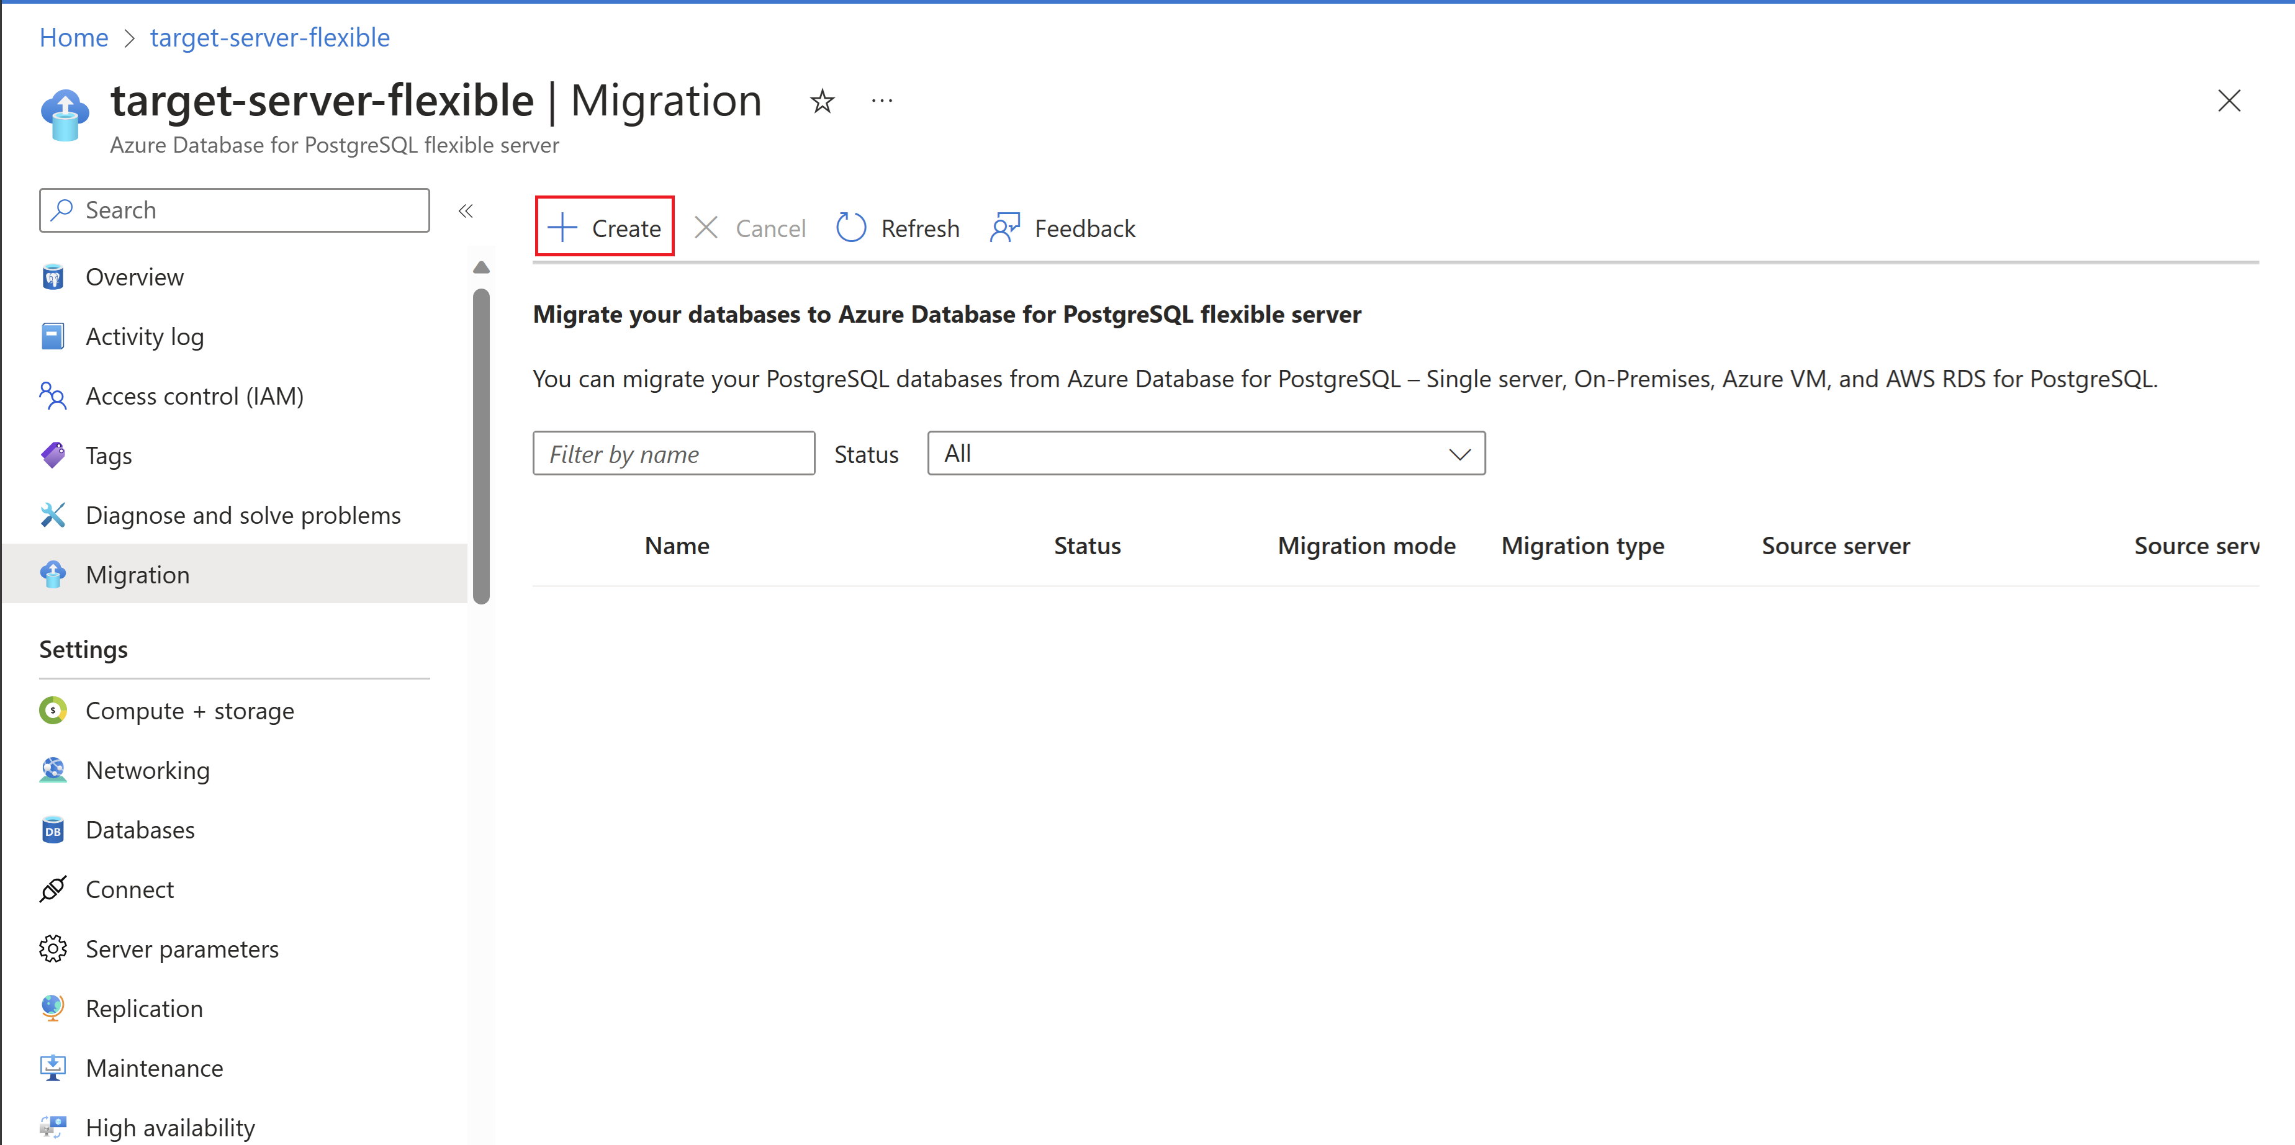Open Server parameters gear item
This screenshot has height=1145, width=2295.
(182, 949)
